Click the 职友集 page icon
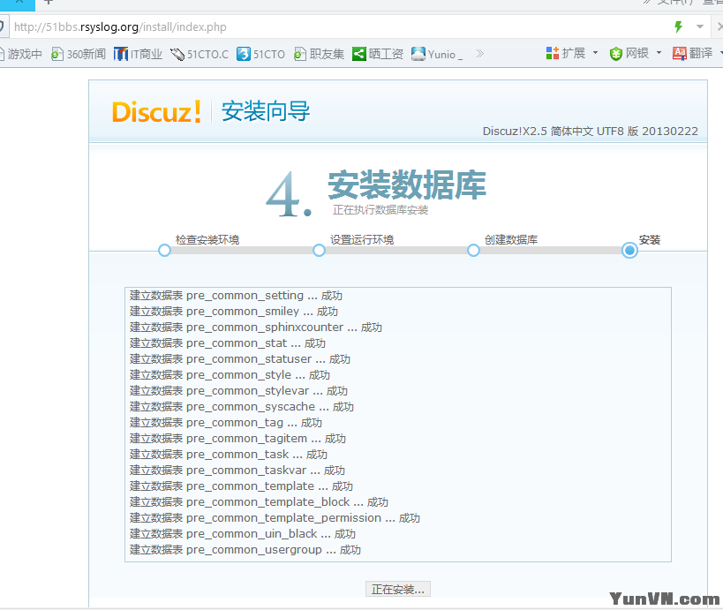Image resolution: width=723 pixels, height=610 pixels. click(300, 54)
